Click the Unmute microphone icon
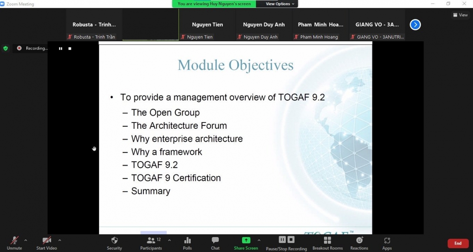Image resolution: width=473 pixels, height=252 pixels. click(15, 240)
